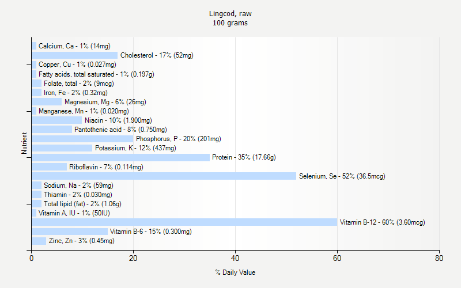This screenshot has height=288, width=461.
Task: Click the chart title "Lingcod, raw"
Action: pos(231,13)
